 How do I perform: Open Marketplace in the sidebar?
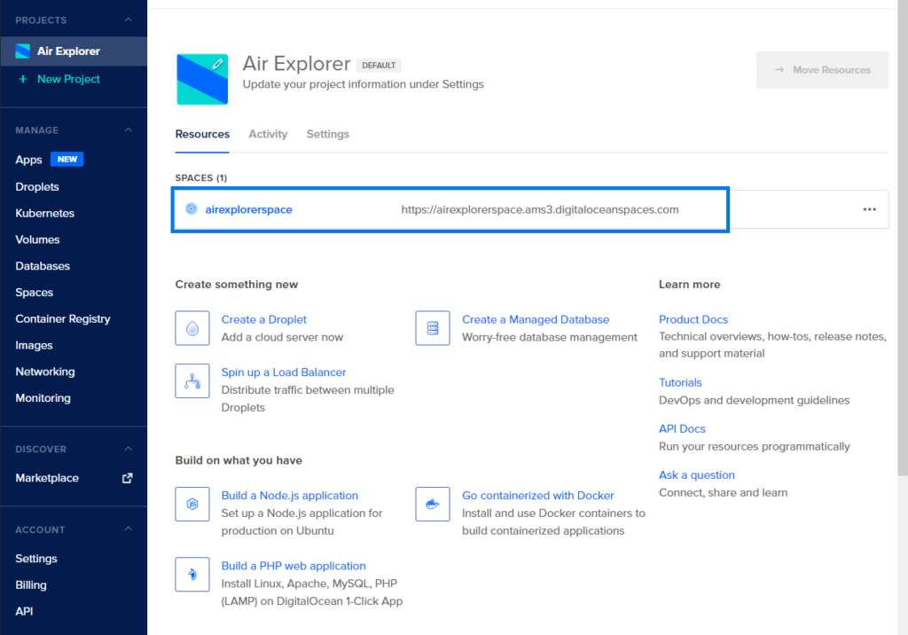47,478
